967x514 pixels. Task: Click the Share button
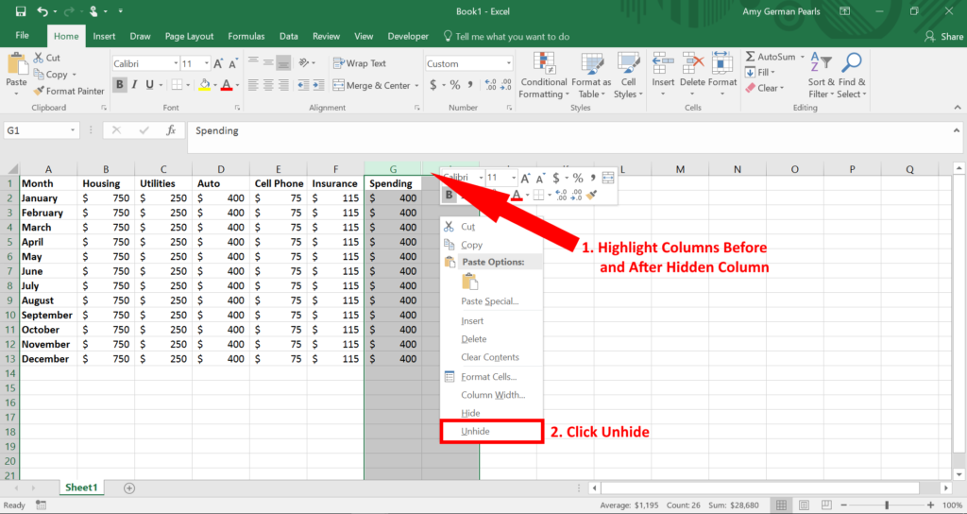click(x=943, y=36)
